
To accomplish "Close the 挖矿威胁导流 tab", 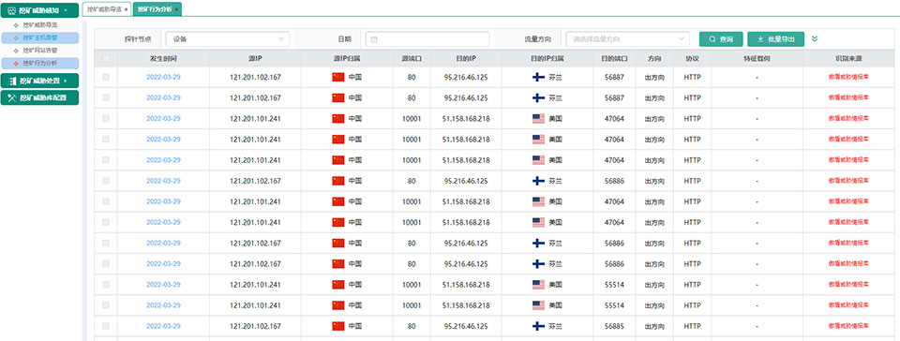I will 127,9.
